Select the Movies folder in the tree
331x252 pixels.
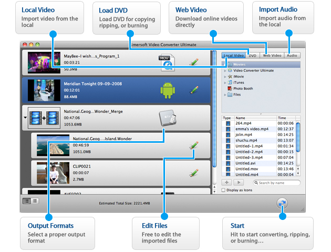tap(261, 65)
